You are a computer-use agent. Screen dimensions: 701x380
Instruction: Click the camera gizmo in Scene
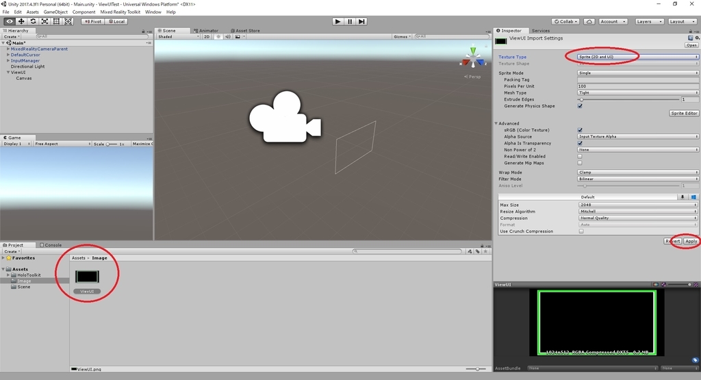(285, 117)
